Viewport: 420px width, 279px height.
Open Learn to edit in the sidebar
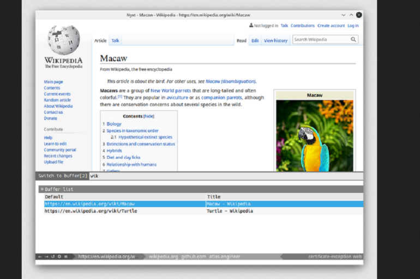point(55,144)
